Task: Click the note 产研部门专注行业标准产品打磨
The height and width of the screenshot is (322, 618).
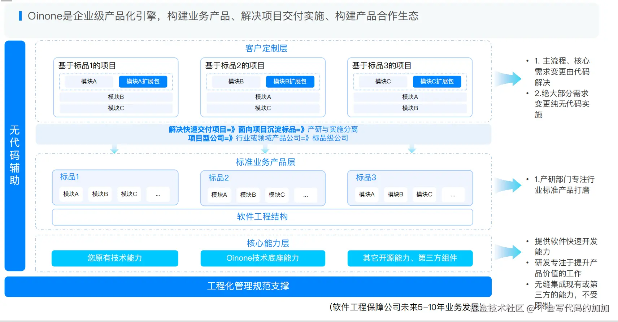Action: click(x=564, y=185)
